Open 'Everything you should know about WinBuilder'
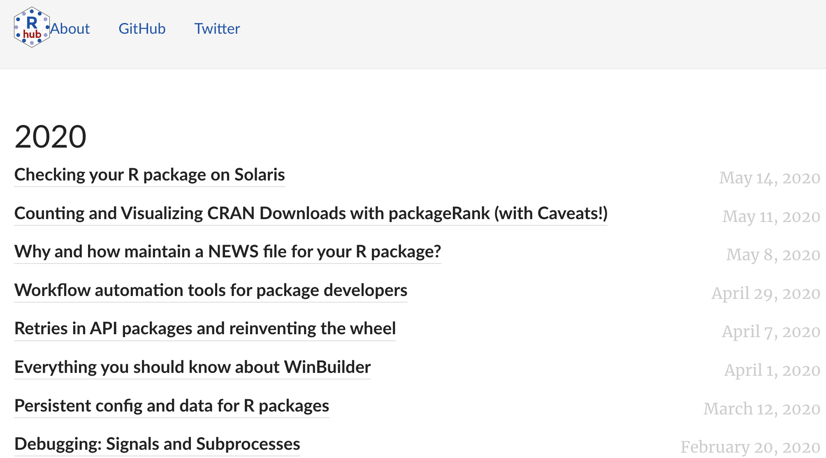Image resolution: width=826 pixels, height=458 pixels. coord(193,367)
